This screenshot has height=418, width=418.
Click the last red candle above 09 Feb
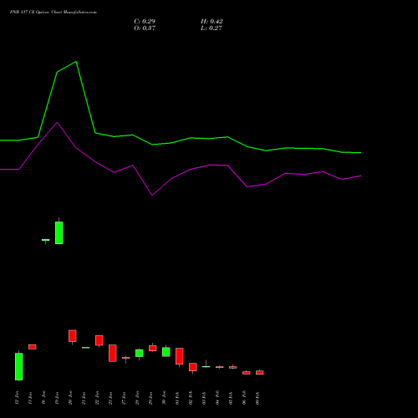click(260, 372)
